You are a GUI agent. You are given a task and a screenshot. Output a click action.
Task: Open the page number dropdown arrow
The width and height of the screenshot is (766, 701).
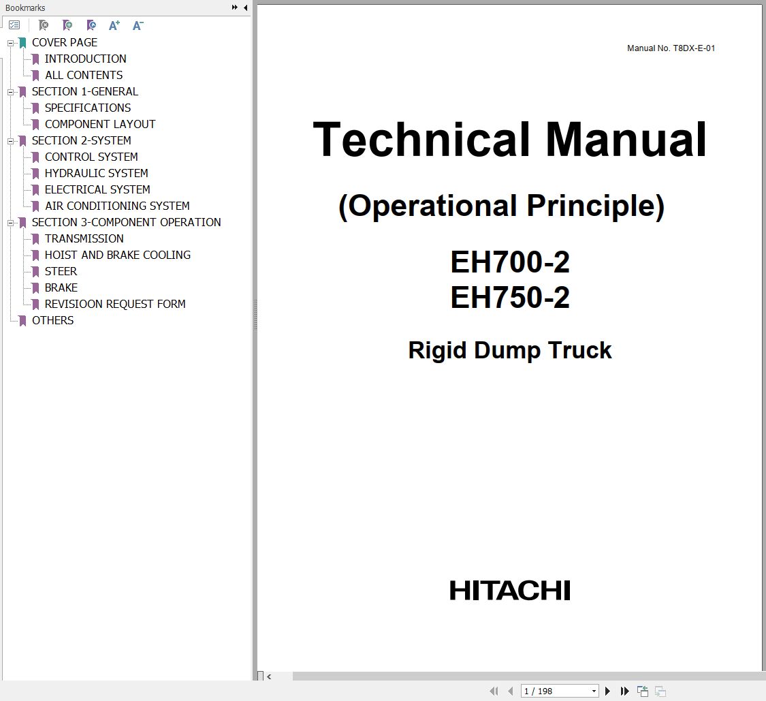point(594,691)
